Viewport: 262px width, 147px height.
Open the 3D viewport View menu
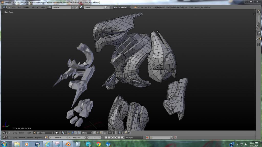point(15,133)
